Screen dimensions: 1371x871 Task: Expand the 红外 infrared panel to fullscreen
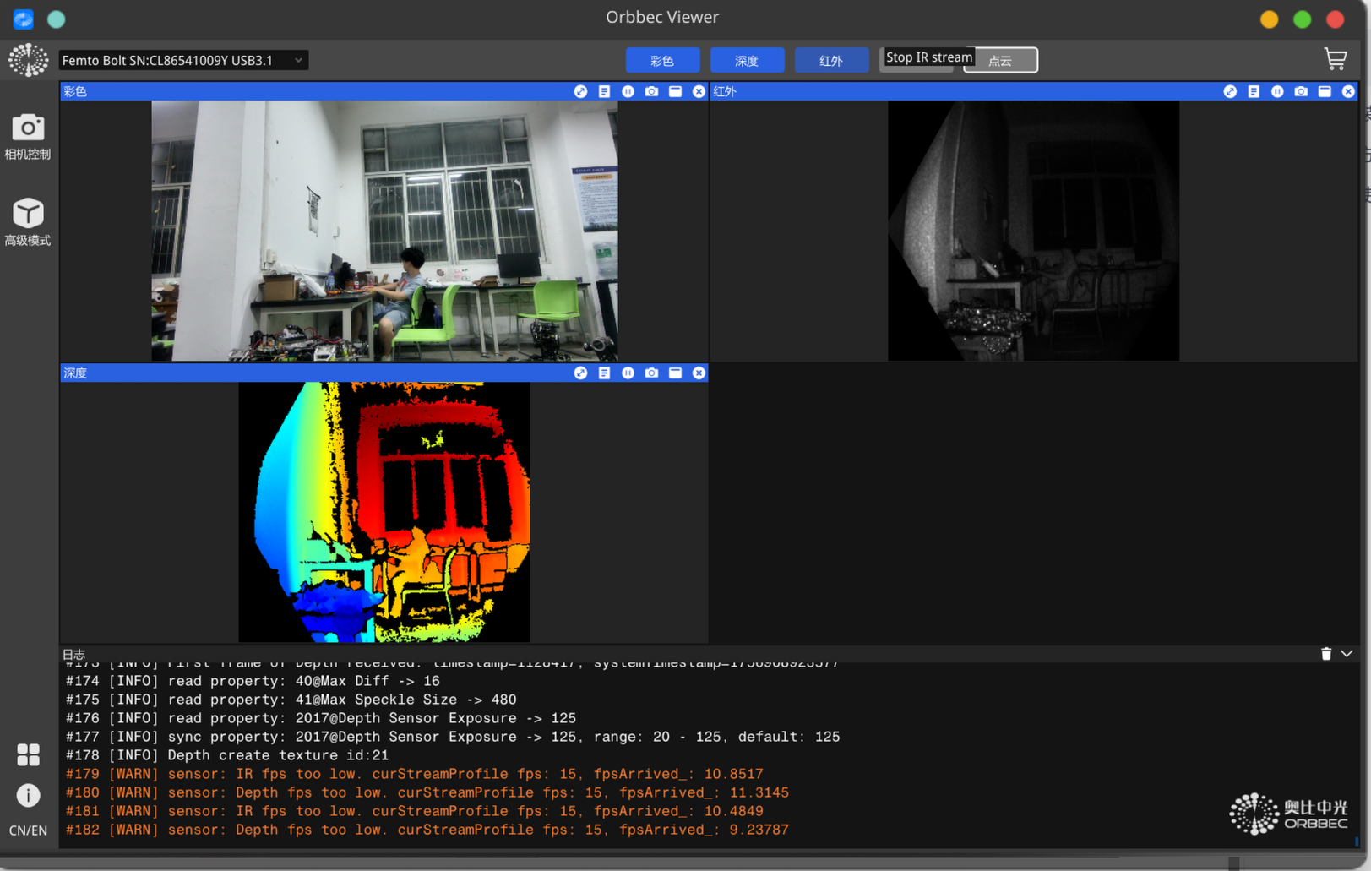pyautogui.click(x=1230, y=91)
